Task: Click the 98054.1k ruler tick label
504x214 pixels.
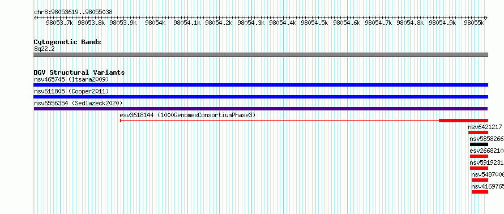Action: coord(187,23)
